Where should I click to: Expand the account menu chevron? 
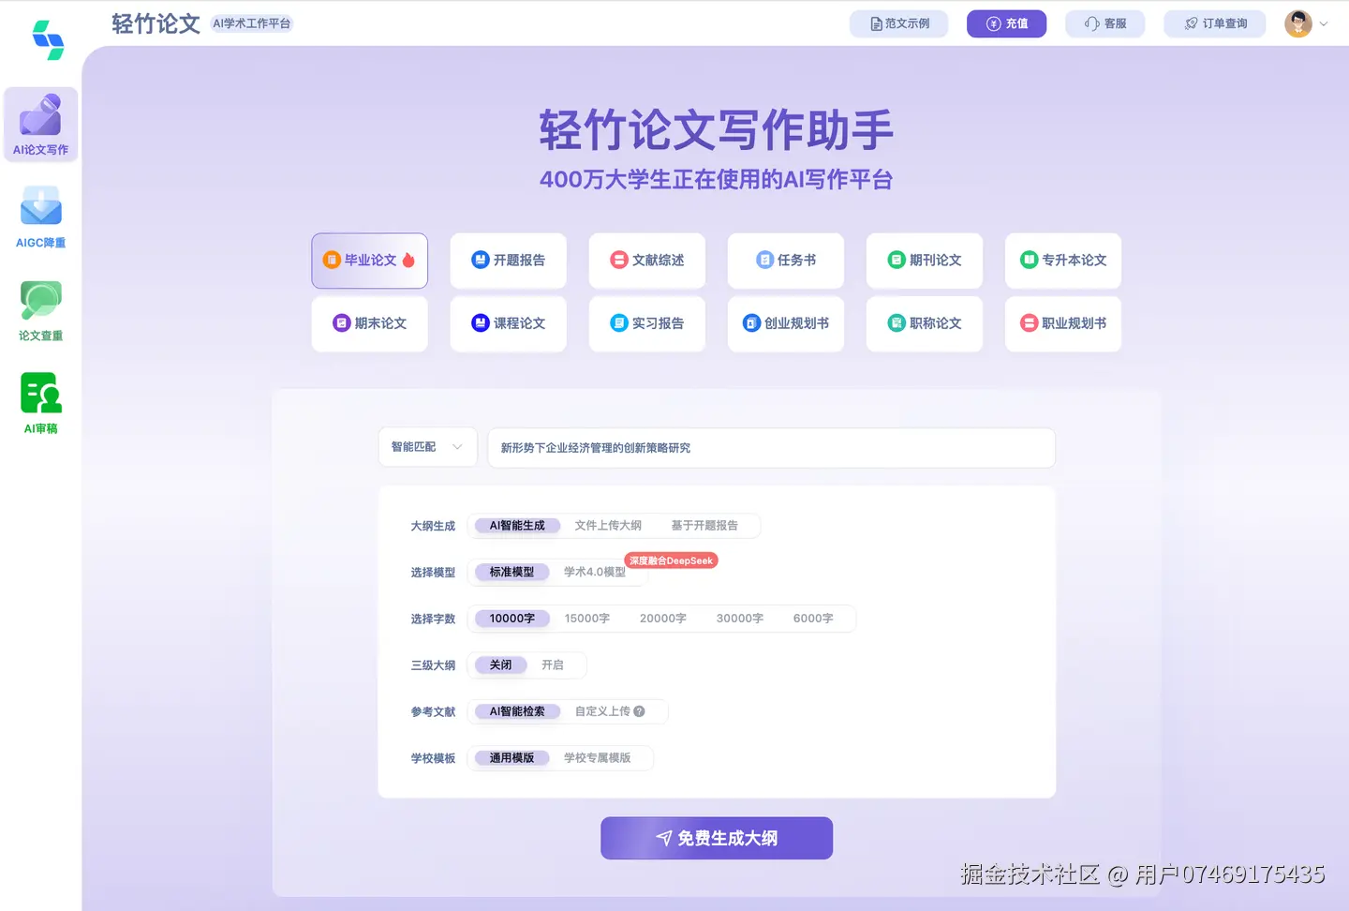1323,23
